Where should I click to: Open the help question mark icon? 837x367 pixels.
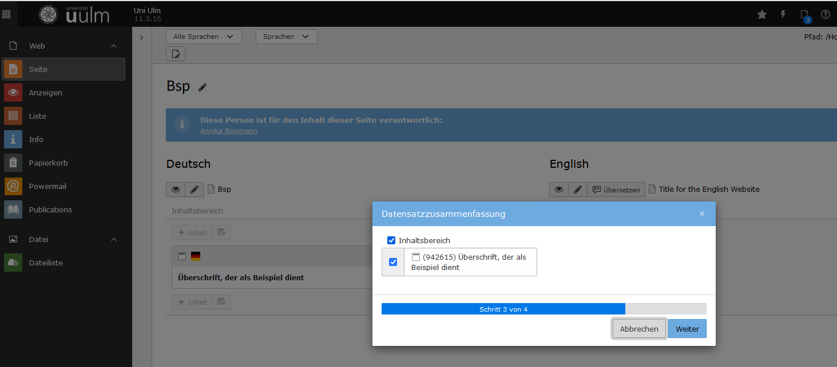[x=825, y=15]
